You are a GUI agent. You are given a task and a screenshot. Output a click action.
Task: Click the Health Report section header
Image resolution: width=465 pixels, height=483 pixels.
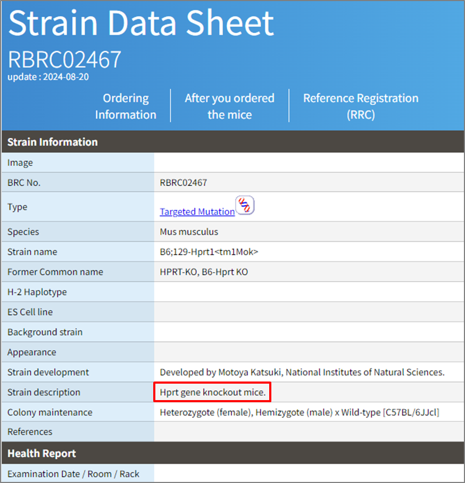click(41, 453)
